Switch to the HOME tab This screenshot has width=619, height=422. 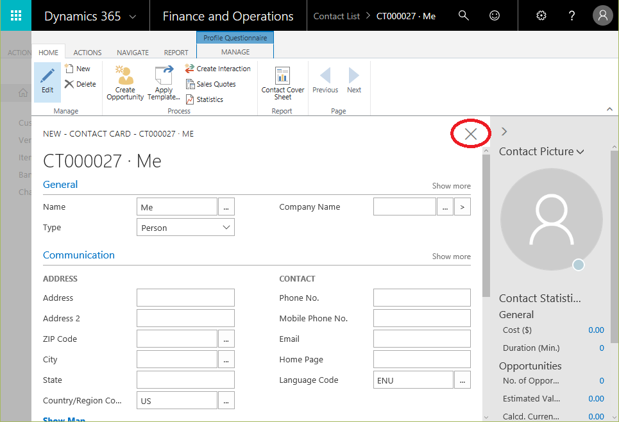pos(48,52)
